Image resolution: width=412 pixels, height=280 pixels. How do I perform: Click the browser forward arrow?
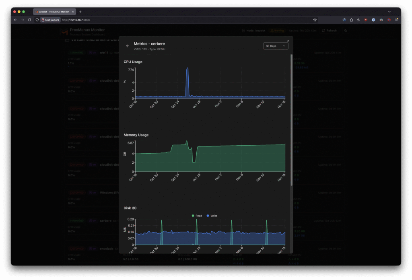pos(23,20)
